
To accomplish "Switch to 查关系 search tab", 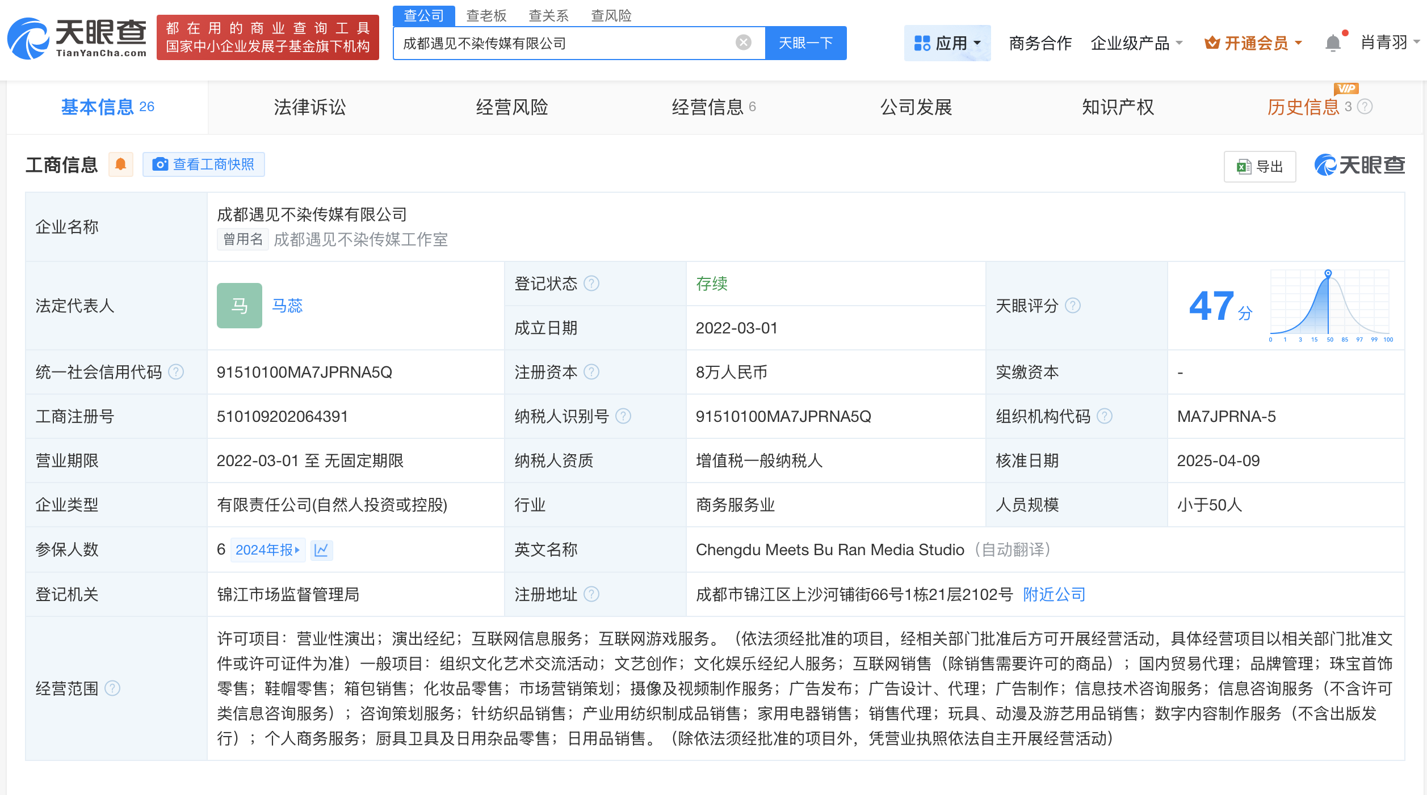I will pos(549,15).
